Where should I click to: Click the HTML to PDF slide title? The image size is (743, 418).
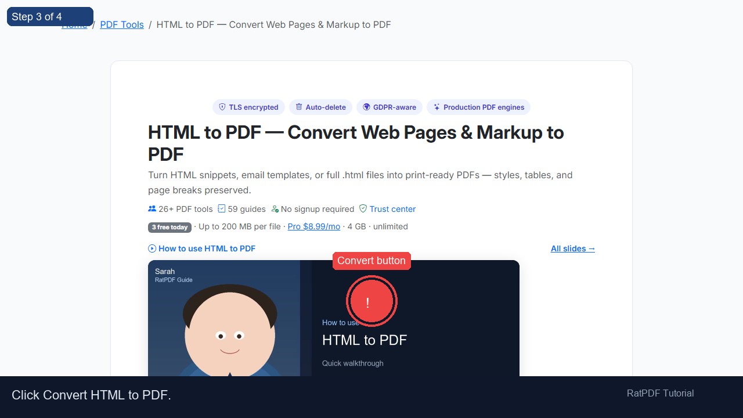[x=365, y=340]
